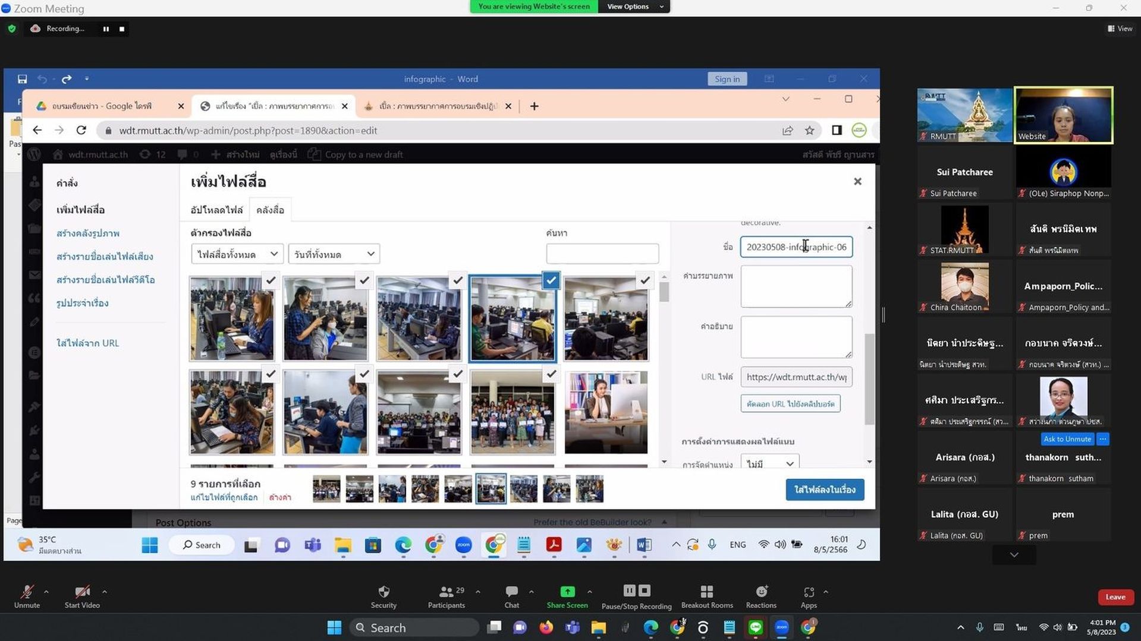Image resolution: width=1141 pixels, height=641 pixels.
Task: Open the Zoom Chat icon
Action: (x=511, y=592)
